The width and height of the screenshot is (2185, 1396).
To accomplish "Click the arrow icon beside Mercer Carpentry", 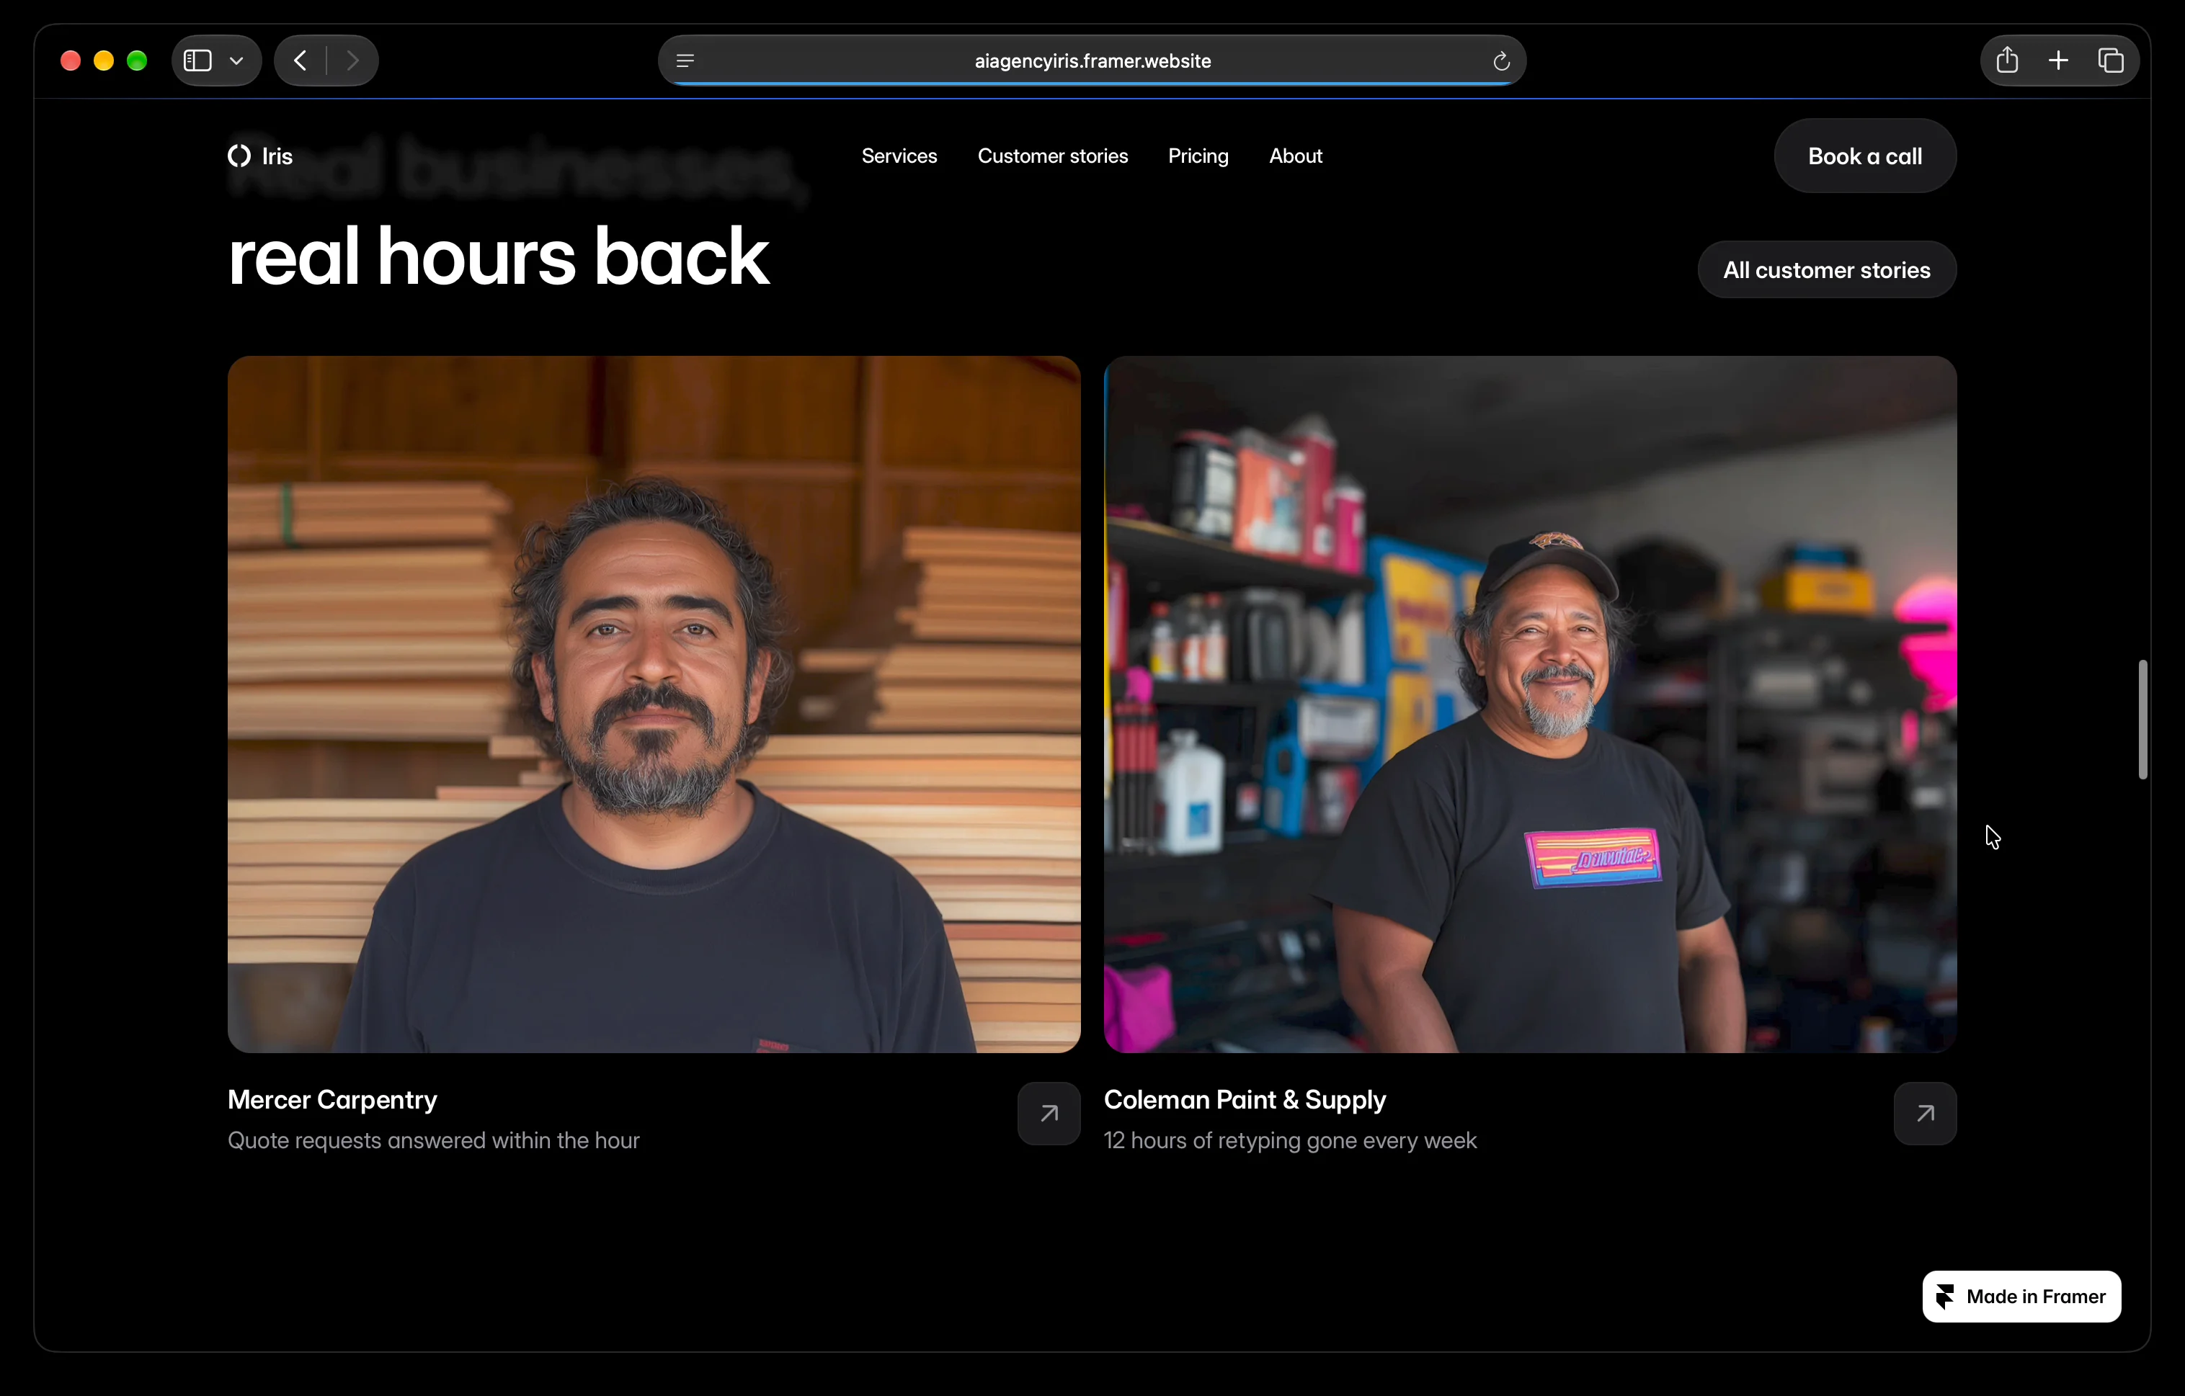I will click(x=1049, y=1113).
